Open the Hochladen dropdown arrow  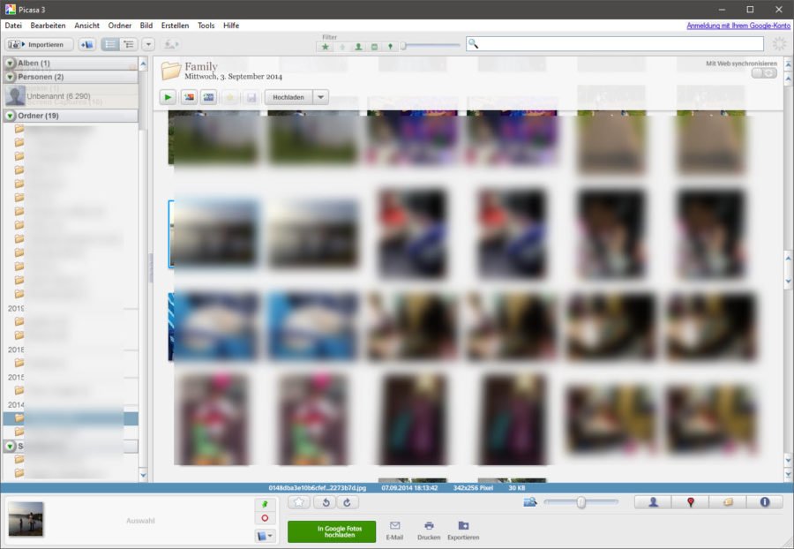[x=320, y=97]
